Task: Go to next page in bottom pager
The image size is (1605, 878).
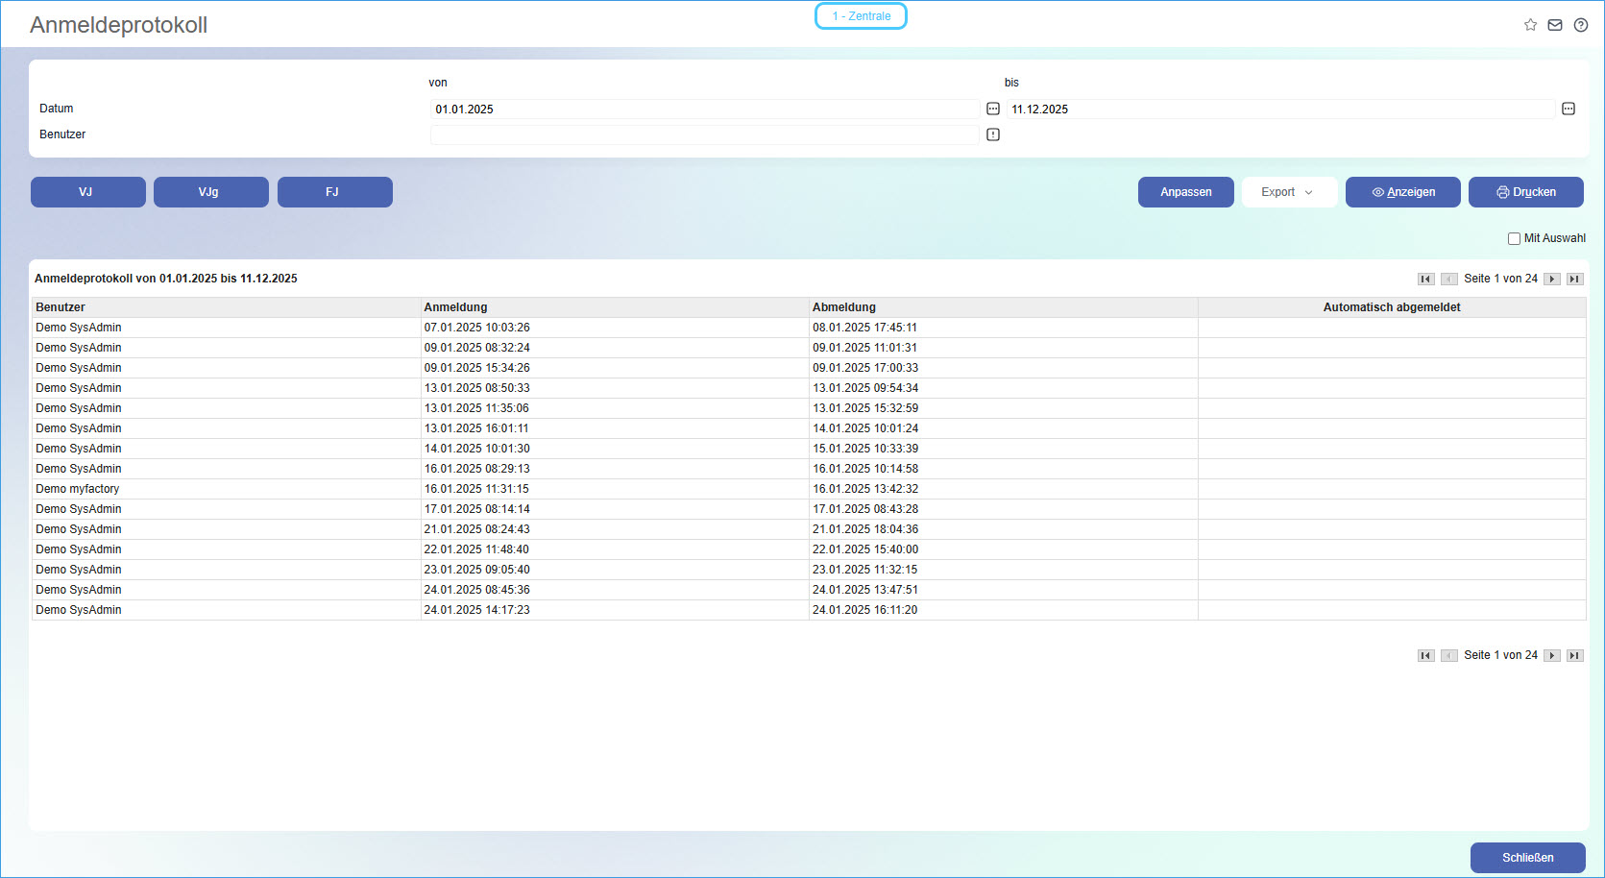Action: click(x=1552, y=656)
